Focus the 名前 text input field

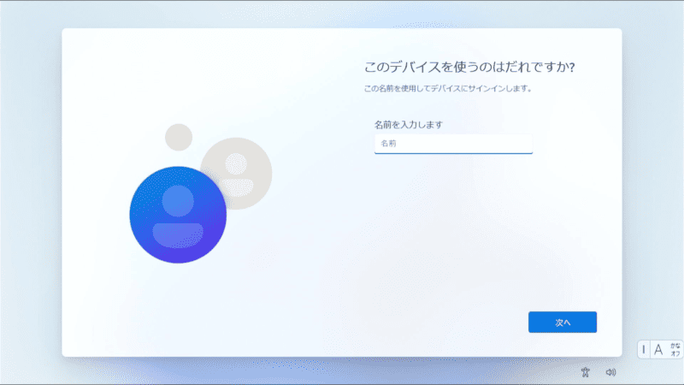tap(453, 143)
